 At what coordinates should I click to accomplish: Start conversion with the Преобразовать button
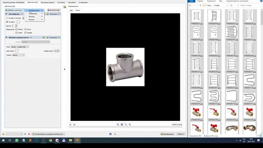tap(167, 134)
